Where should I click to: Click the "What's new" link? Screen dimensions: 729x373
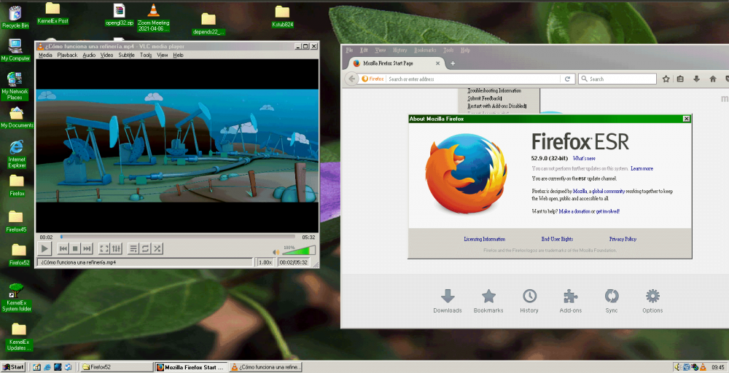[x=584, y=158]
